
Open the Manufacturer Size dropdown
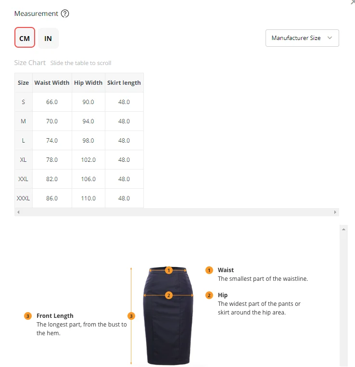pos(302,38)
